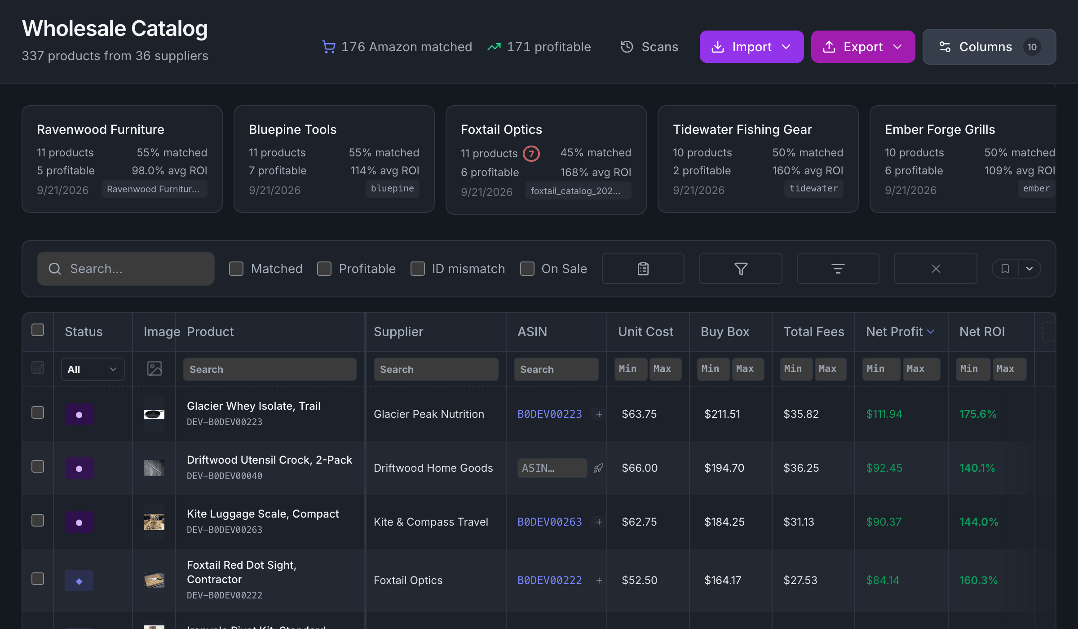Open the Columns settings button
The image size is (1078, 629).
[989, 47]
